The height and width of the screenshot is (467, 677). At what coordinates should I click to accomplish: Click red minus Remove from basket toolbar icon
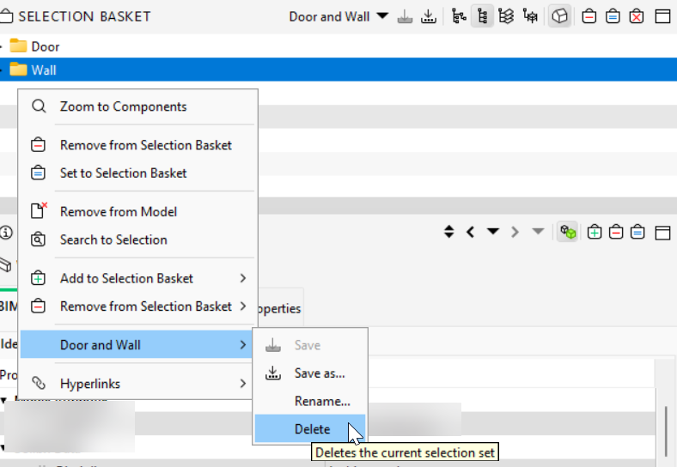pos(589,17)
